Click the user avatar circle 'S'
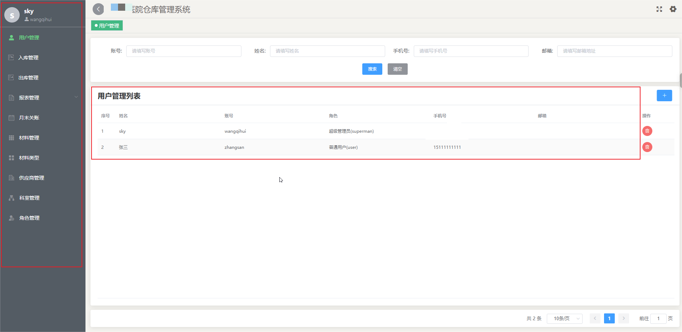682x332 pixels. click(x=12, y=15)
